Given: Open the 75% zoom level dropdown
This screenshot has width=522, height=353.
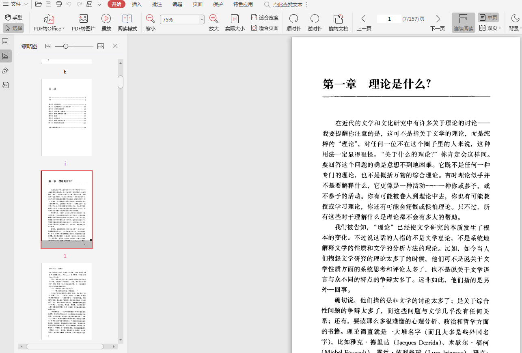Looking at the screenshot, I should [202, 19].
